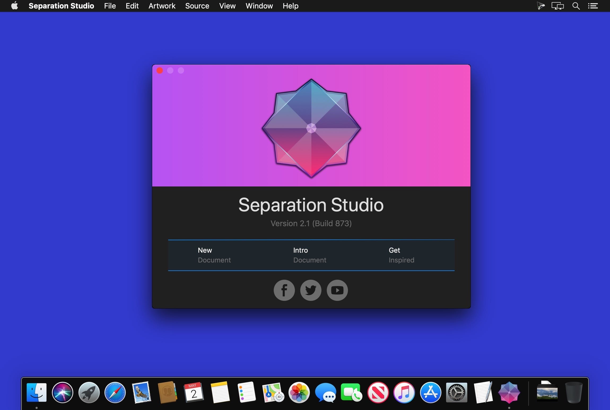Open the Photos app in dock
The width and height of the screenshot is (610, 410).
(x=299, y=393)
